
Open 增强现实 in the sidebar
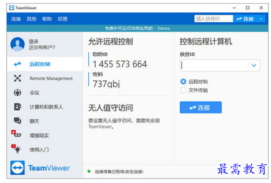[x=45, y=135]
